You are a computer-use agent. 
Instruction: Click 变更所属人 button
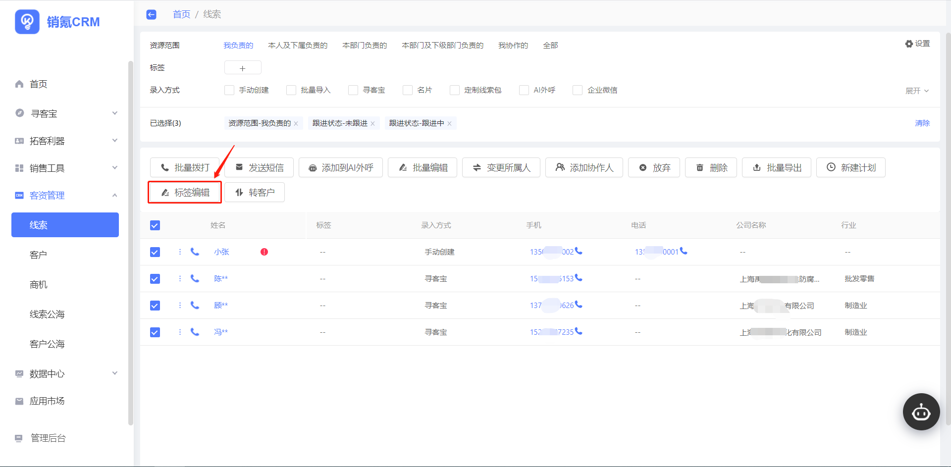(501, 167)
